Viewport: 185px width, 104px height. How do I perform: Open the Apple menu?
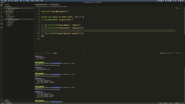pos(2,1)
